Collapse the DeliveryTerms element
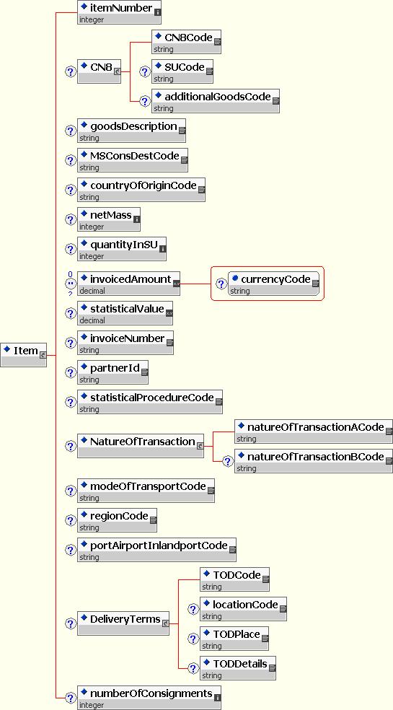 tap(165, 623)
